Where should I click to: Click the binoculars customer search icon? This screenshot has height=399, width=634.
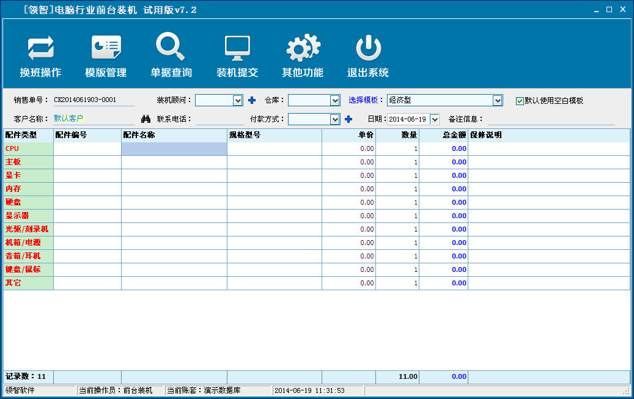(146, 119)
